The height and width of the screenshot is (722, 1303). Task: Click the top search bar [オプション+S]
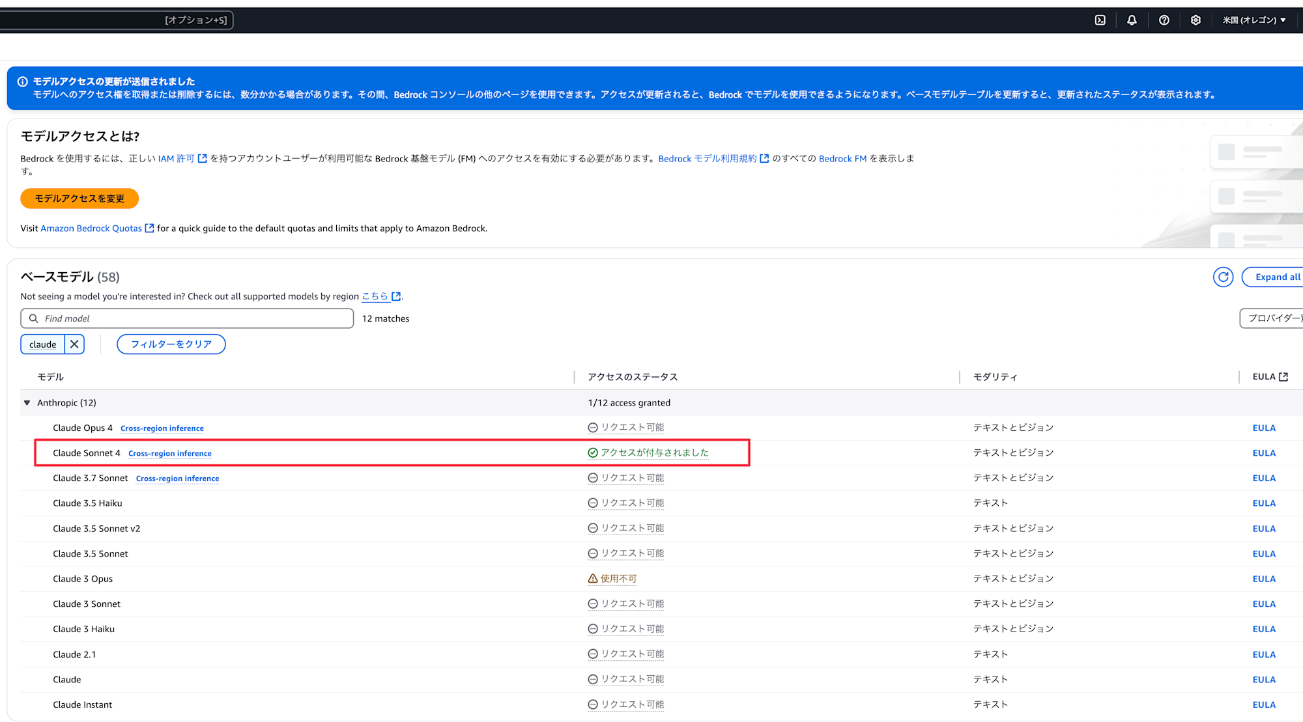tap(117, 20)
